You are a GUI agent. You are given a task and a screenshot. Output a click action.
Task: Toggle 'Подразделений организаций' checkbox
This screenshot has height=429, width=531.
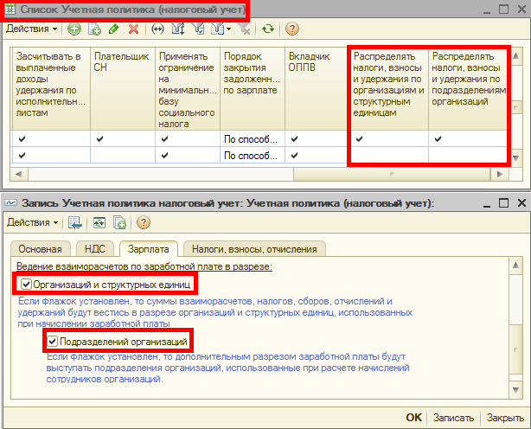53,342
